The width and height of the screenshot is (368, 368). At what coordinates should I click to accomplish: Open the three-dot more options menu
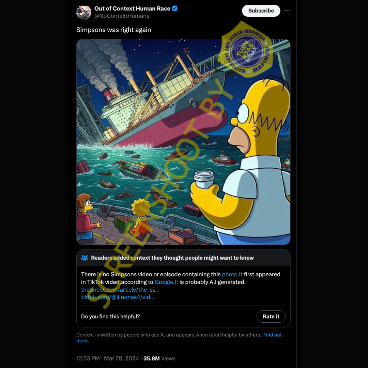click(x=287, y=11)
